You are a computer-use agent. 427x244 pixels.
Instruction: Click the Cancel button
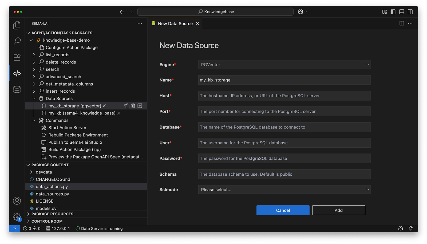point(283,210)
